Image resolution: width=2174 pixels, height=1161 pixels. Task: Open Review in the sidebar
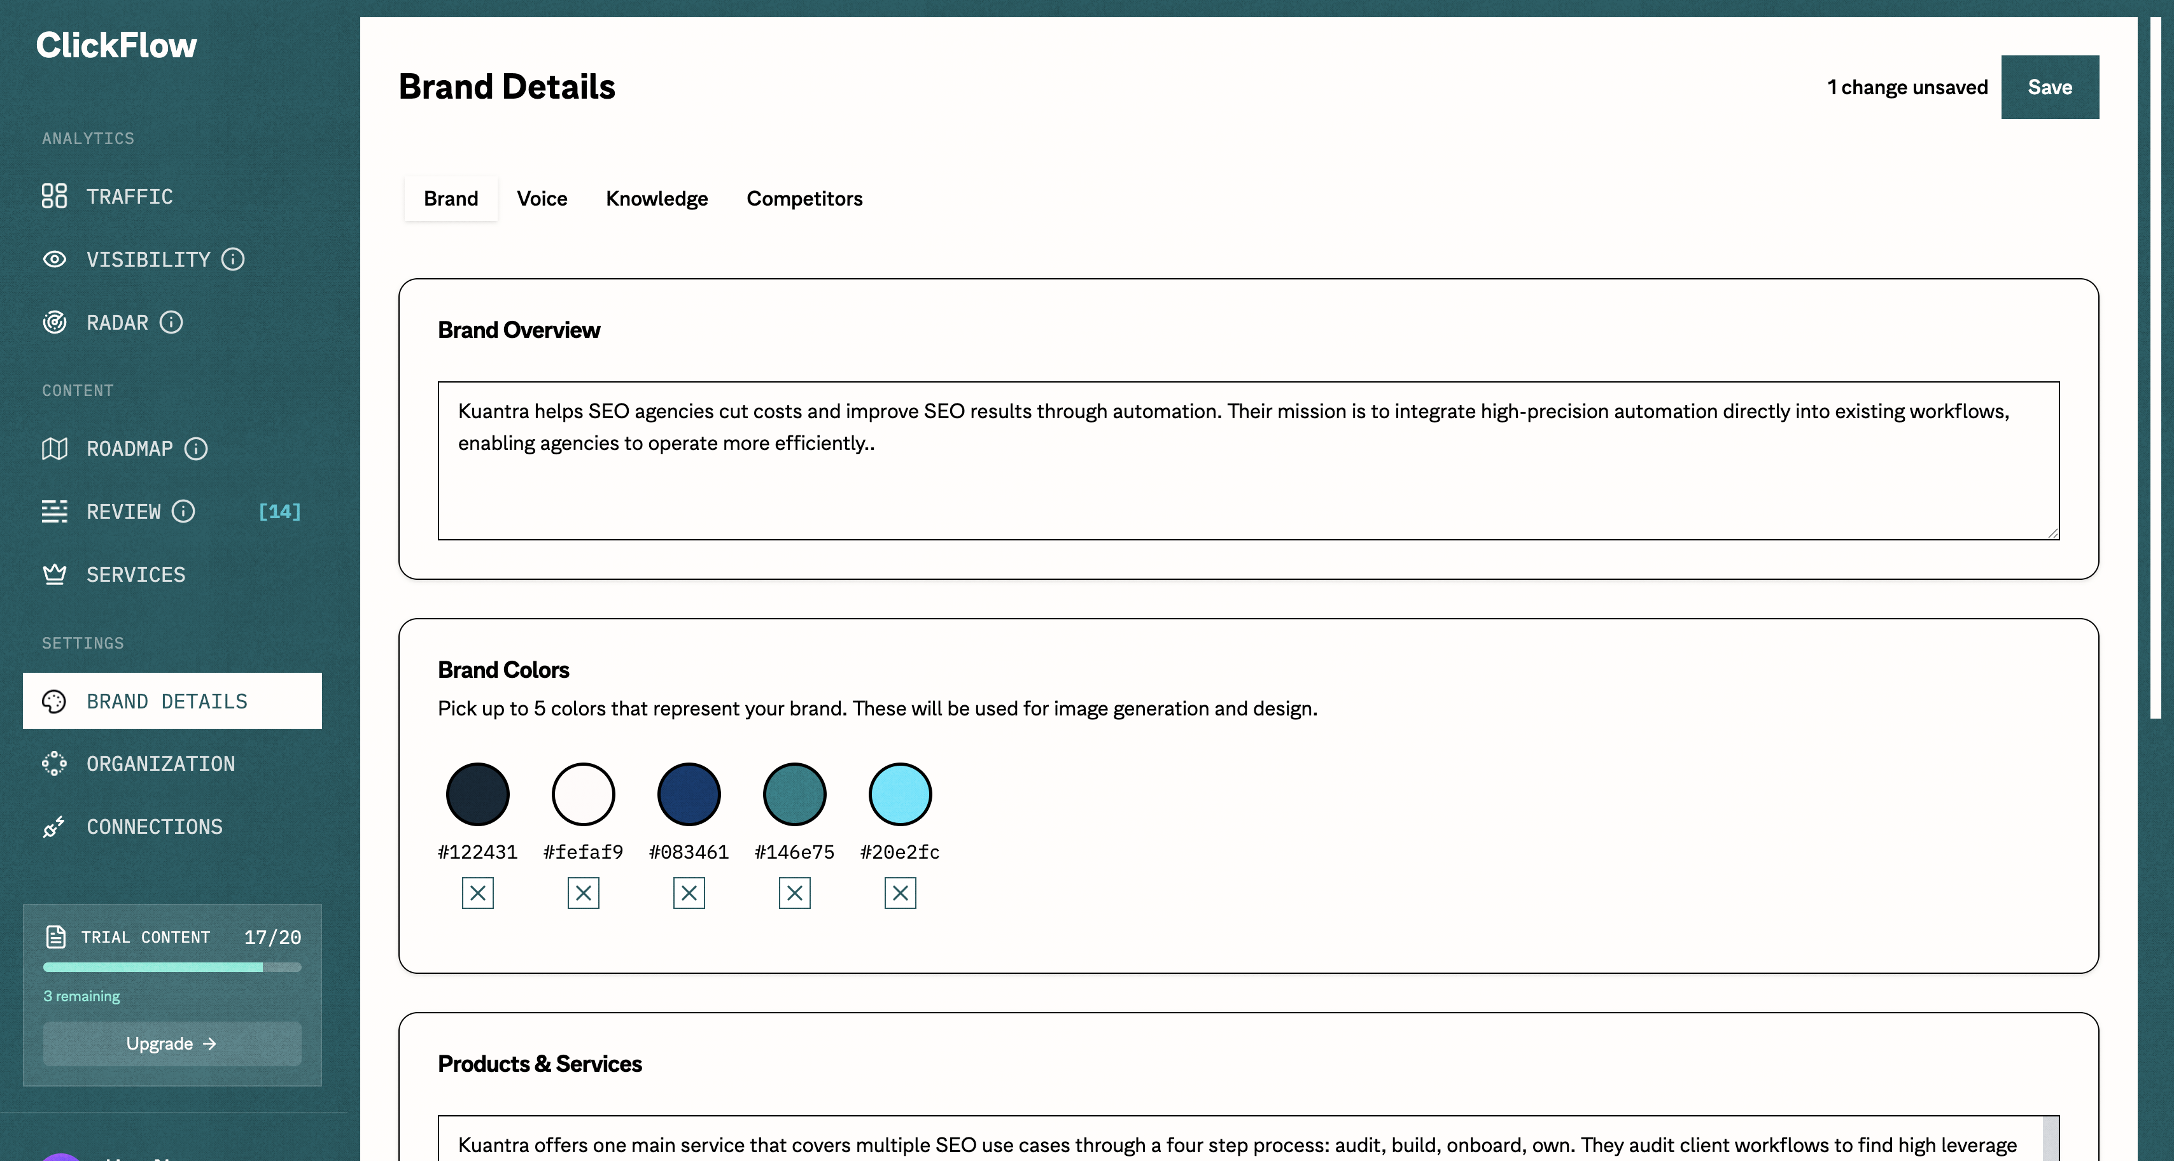coord(172,512)
